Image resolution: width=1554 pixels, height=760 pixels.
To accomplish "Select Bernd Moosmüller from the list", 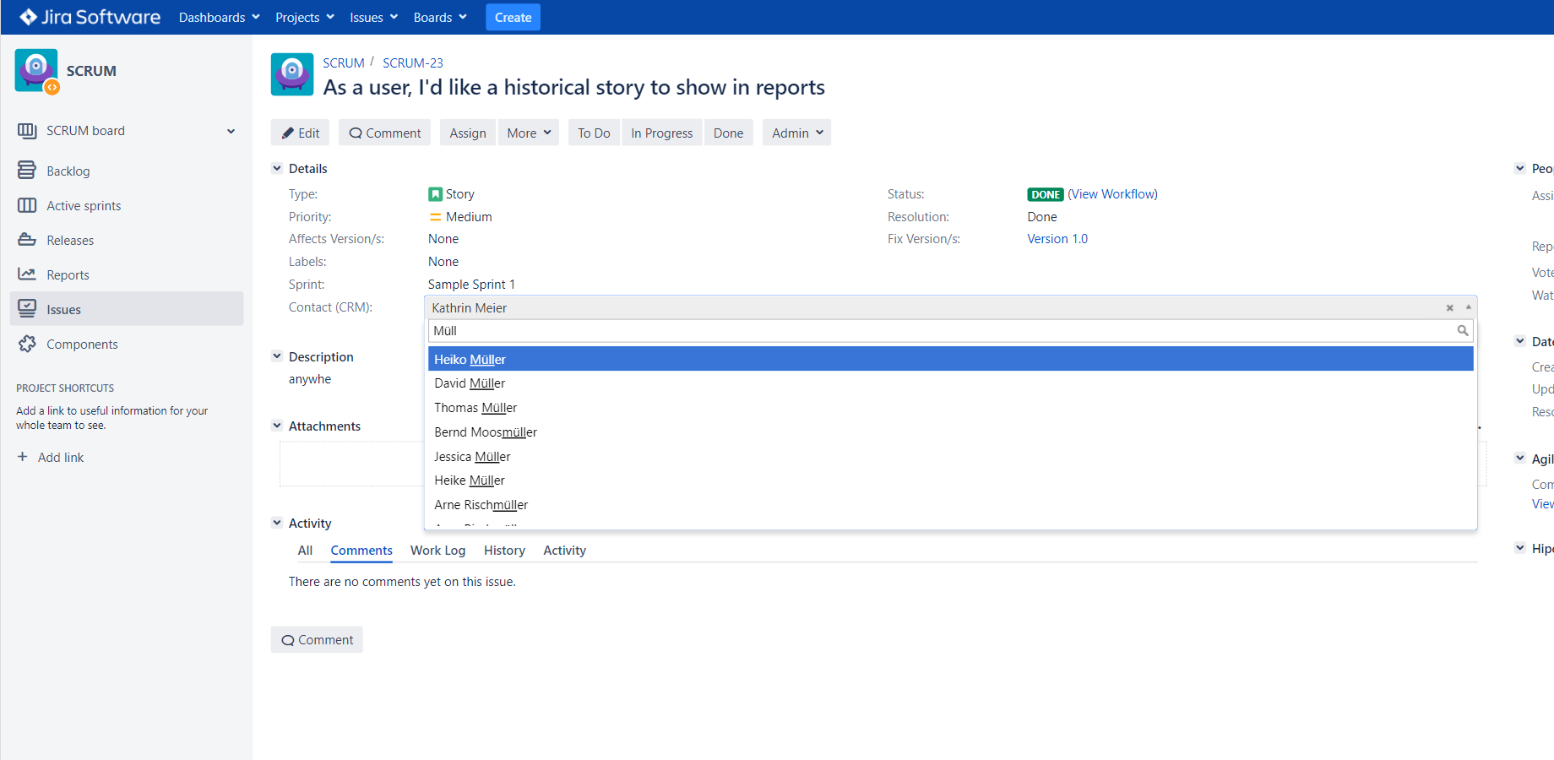I will [951, 432].
